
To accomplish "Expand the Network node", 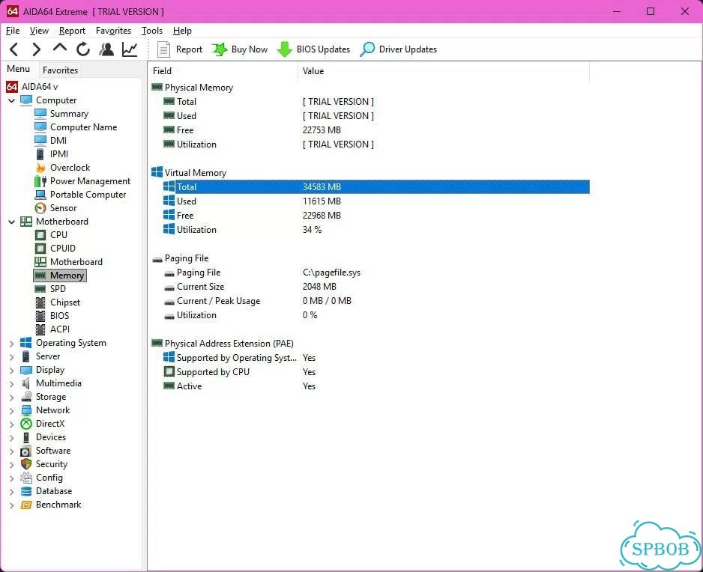I will coord(12,411).
